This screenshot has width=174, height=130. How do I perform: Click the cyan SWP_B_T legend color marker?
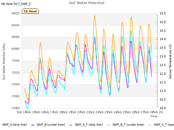tap(109, 125)
